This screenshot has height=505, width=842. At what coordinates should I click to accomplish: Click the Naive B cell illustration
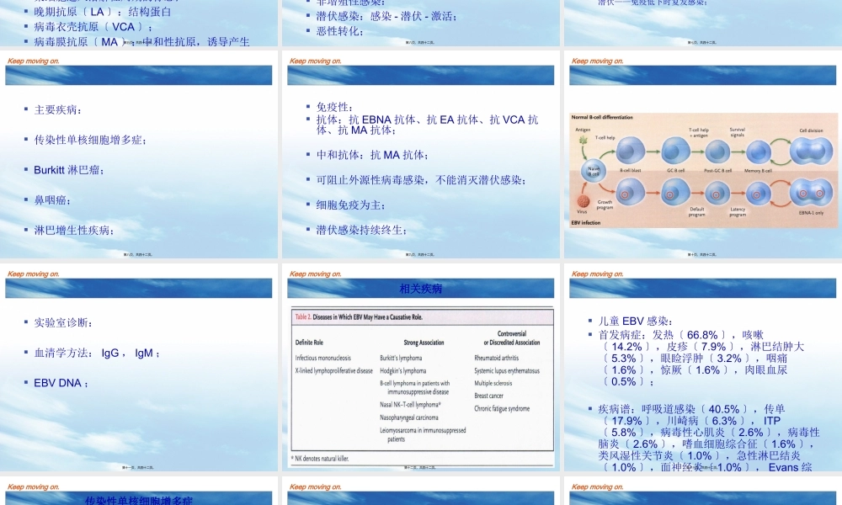pos(594,170)
